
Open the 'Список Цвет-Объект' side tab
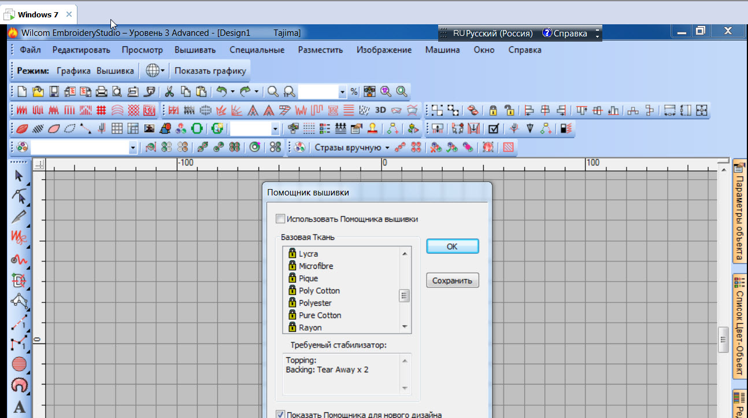point(739,327)
